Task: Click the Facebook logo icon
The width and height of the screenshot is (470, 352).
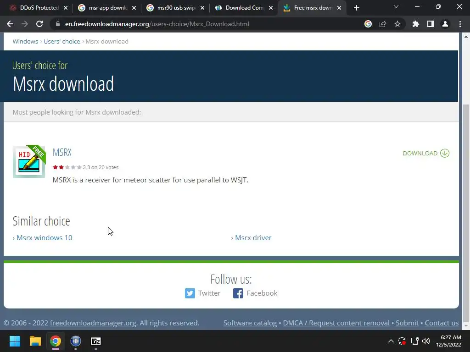Action: (x=238, y=293)
